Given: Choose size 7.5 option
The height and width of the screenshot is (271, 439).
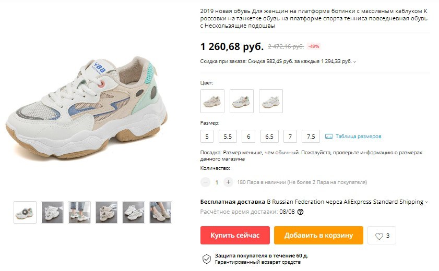Looking at the screenshot, I should 311,137.
